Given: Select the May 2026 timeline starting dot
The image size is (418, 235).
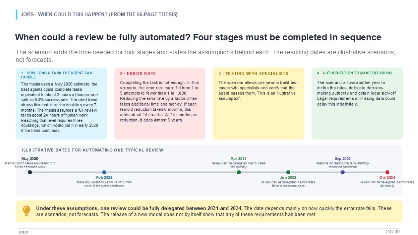Looking at the screenshot, I should 30,172.
